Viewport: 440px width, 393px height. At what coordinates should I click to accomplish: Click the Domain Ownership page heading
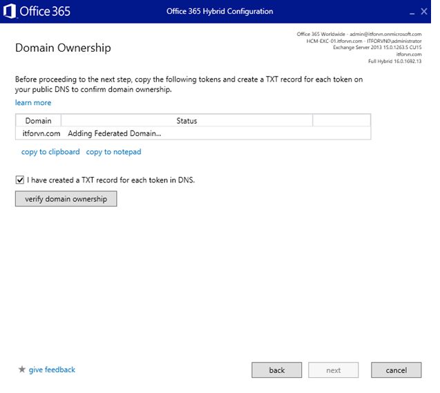[x=63, y=48]
